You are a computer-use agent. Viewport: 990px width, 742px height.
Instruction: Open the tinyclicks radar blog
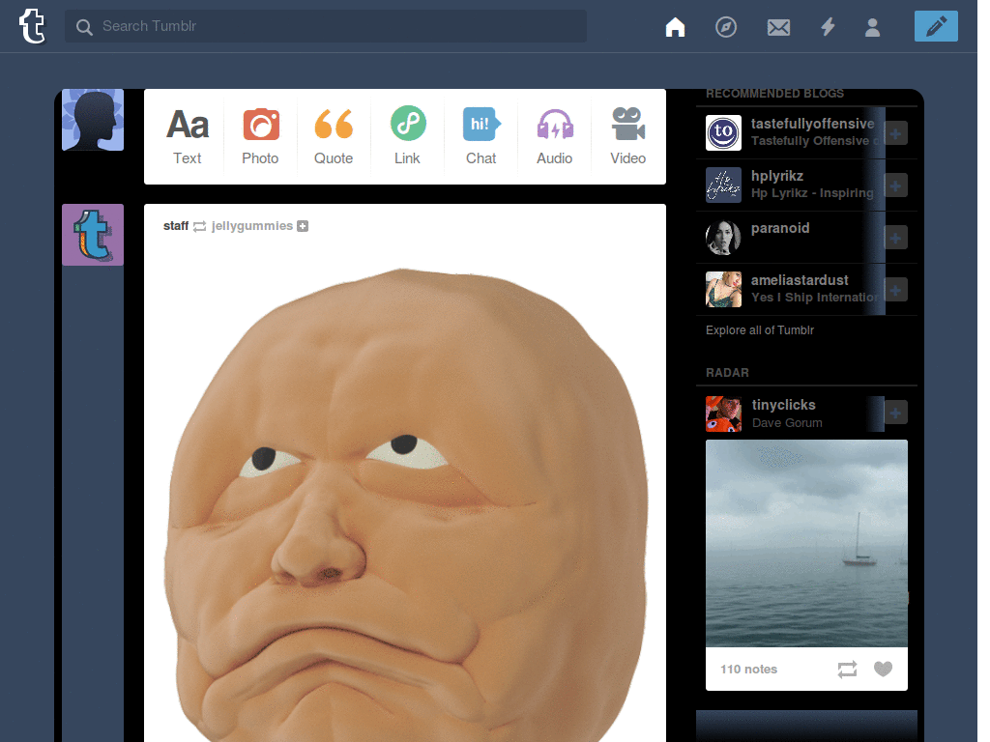click(783, 405)
